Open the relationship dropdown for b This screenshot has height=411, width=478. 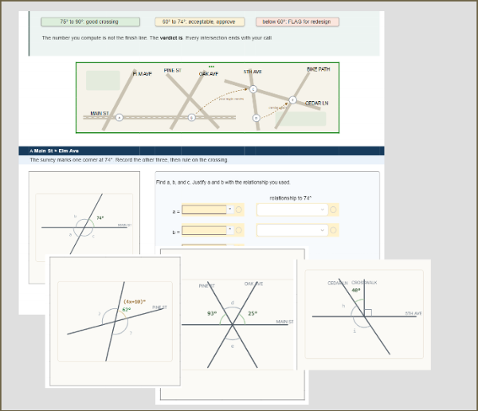[x=292, y=230]
